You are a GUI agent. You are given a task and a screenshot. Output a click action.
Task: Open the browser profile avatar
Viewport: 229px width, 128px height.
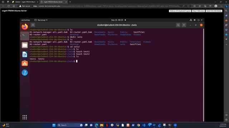(216, 6)
